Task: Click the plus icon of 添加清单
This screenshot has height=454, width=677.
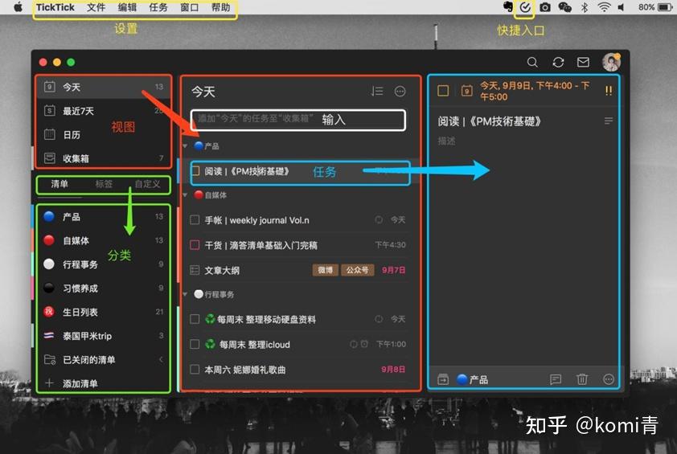Action: [49, 383]
